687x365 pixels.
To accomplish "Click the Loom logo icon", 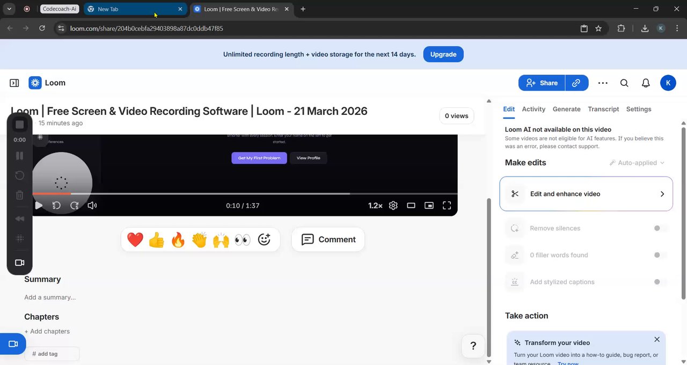I will [x=35, y=83].
